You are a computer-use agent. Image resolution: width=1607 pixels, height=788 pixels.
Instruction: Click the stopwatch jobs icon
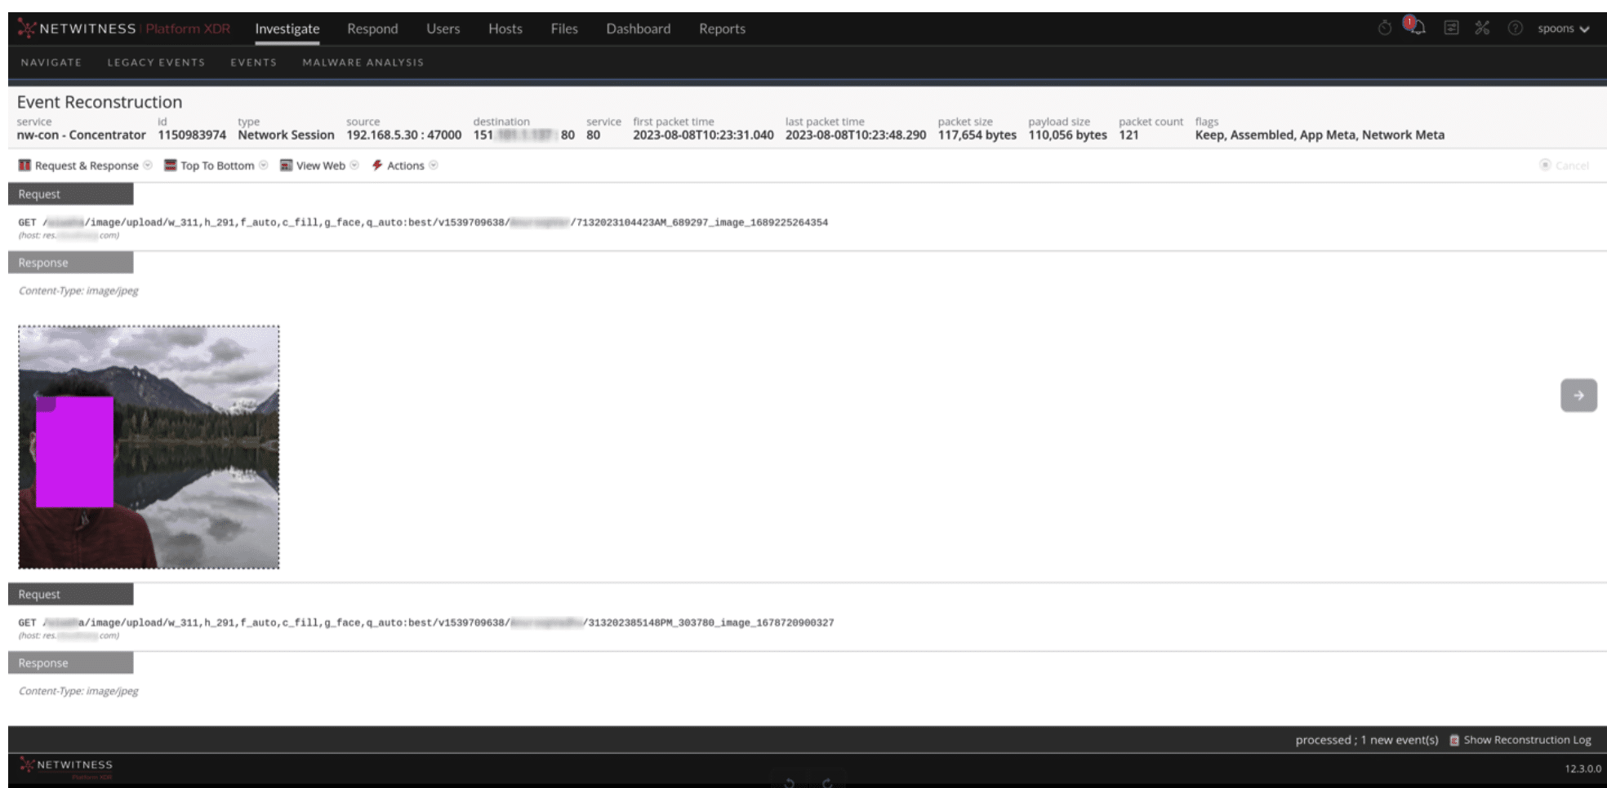(1385, 29)
